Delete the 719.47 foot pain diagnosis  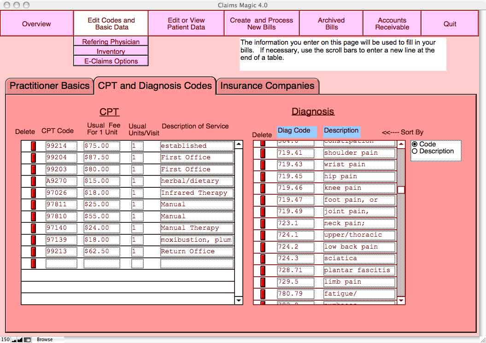pyautogui.click(x=263, y=200)
